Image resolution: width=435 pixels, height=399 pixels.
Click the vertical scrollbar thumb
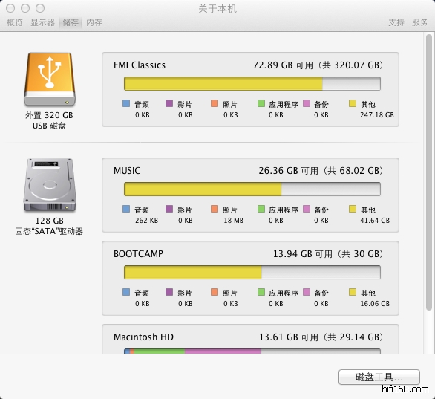pos(429,172)
